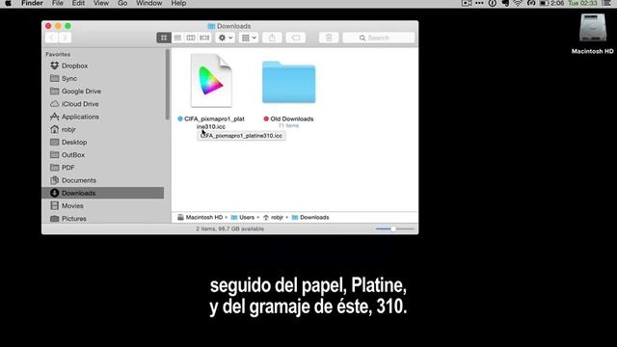Open Google Drive in the sidebar
Screen dimensions: 617x347
[x=103, y=92]
